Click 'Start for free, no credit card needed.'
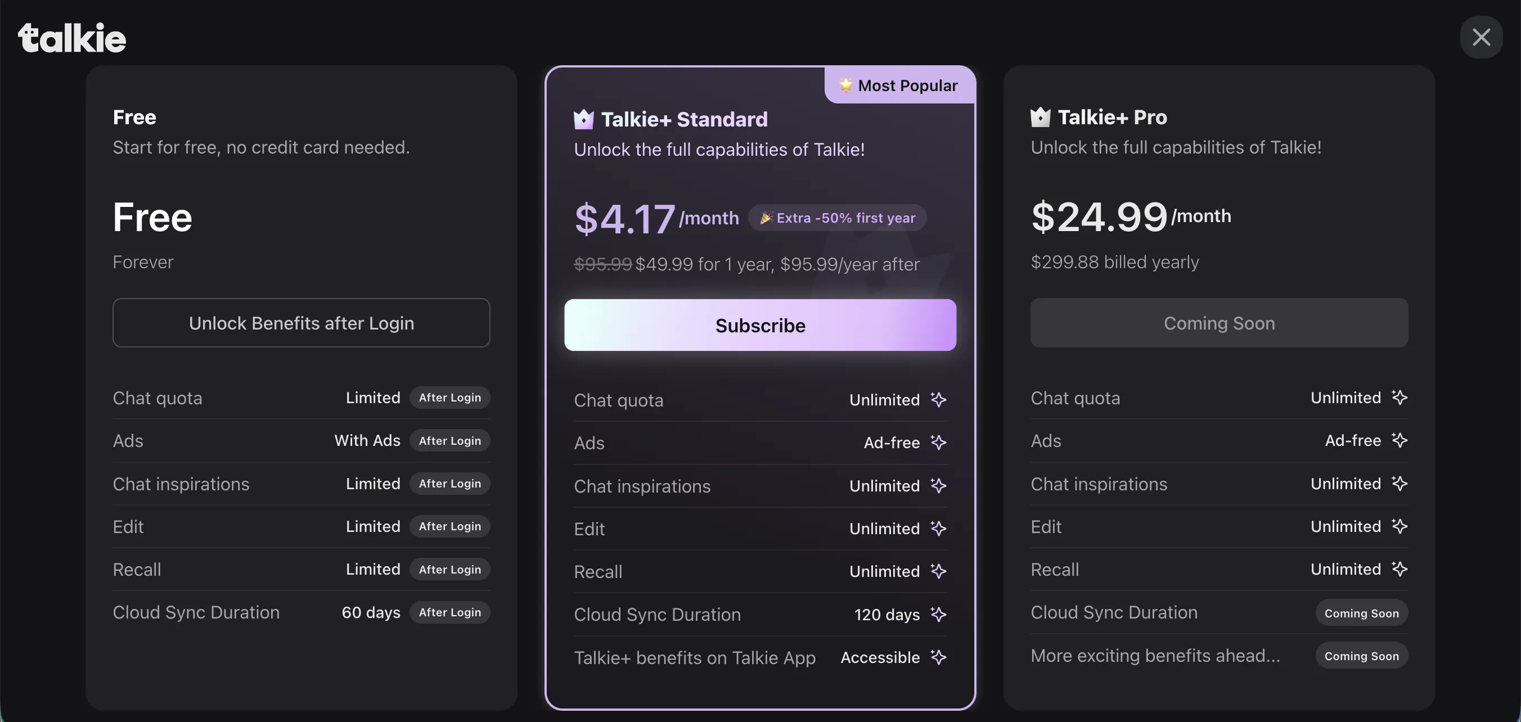 pyautogui.click(x=261, y=147)
